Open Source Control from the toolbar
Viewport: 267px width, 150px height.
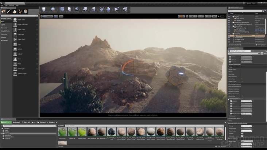coord(53,9)
